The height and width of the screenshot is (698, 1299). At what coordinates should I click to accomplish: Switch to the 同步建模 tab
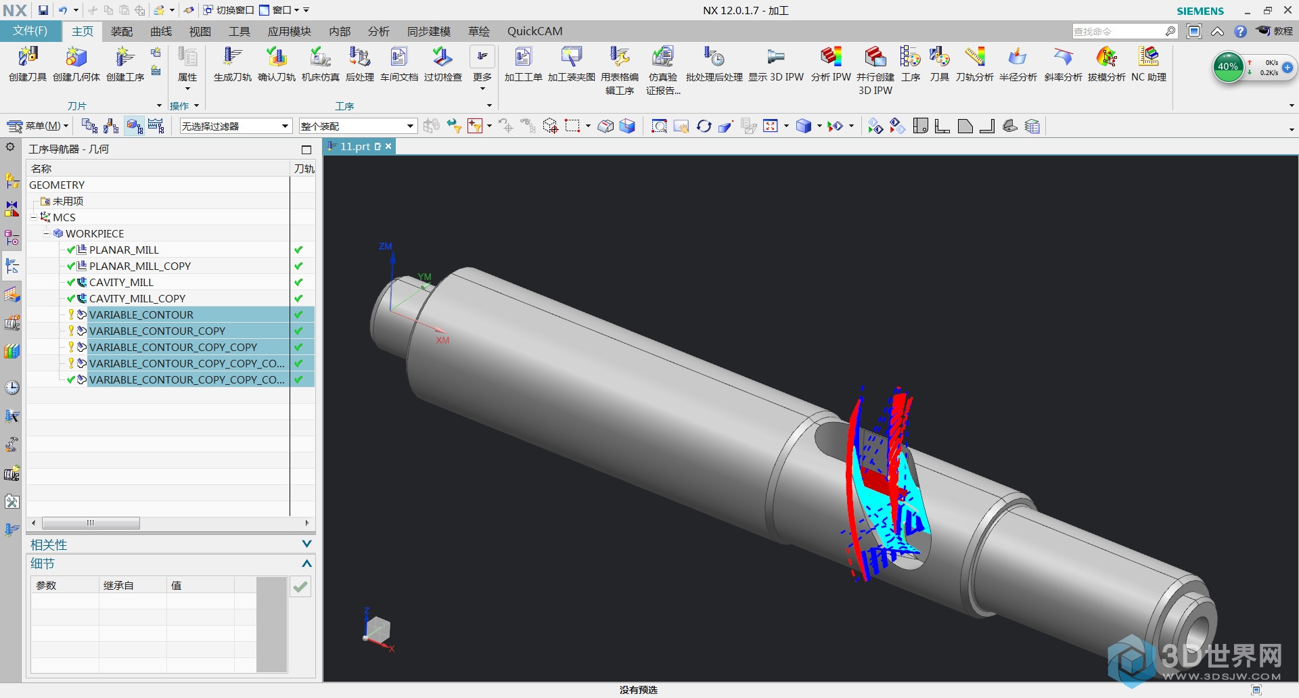click(x=429, y=31)
